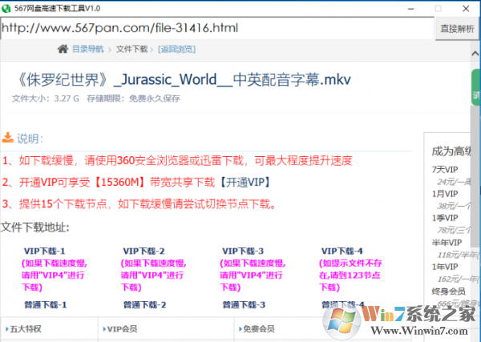Screen dimensions: 481x342
Task: Click the pink VIP4 hint under VIP下载-1
Action: click(55, 276)
